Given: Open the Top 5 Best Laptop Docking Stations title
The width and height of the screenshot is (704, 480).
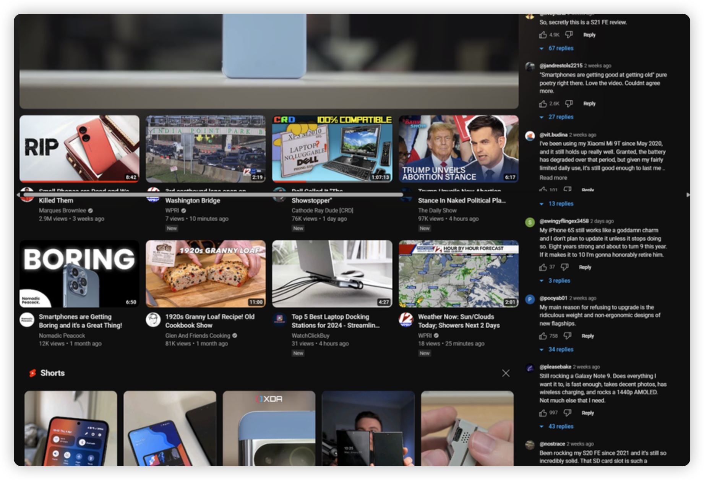Looking at the screenshot, I should pyautogui.click(x=336, y=321).
